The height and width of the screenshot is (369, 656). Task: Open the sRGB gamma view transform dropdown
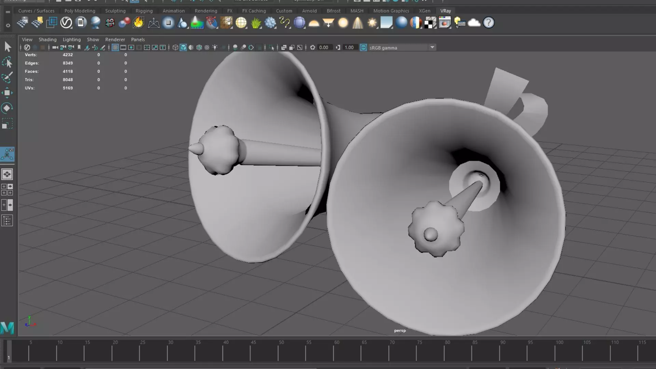pyautogui.click(x=432, y=47)
